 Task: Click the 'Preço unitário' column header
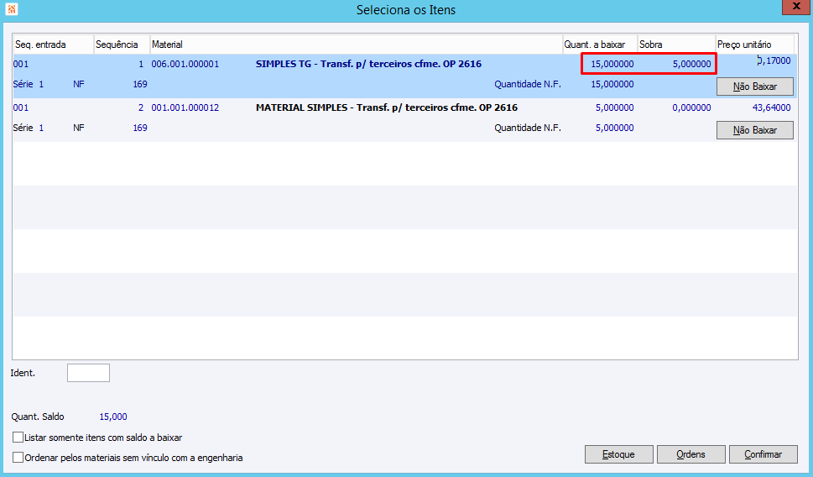(x=755, y=45)
